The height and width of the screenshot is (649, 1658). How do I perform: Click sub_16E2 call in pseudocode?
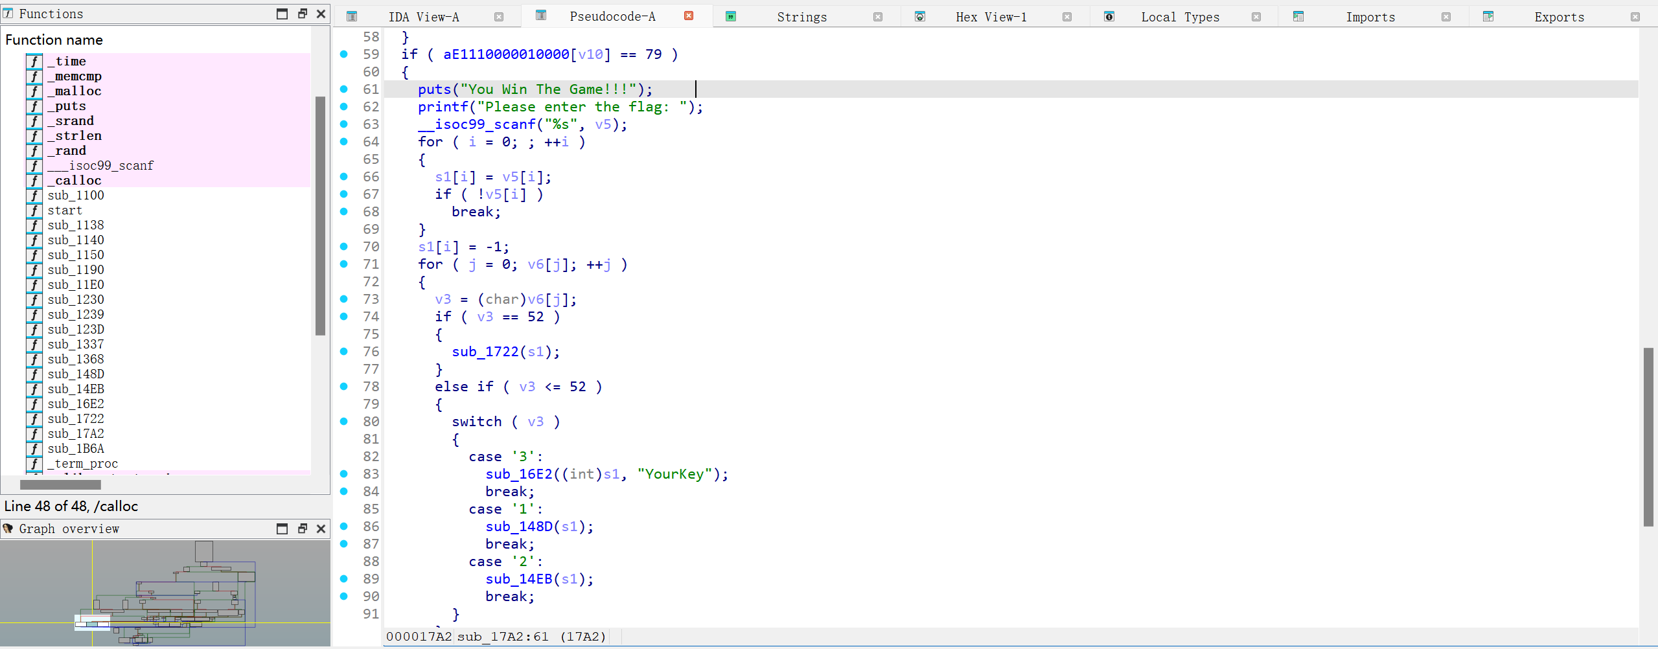(518, 474)
